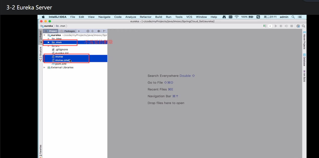Open the Code menu
The height and width of the screenshot is (158, 319).
[x=118, y=17]
